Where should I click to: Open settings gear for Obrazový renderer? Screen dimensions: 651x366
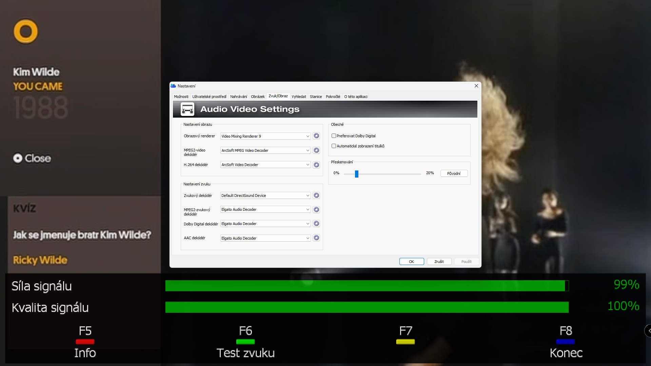[x=316, y=136]
